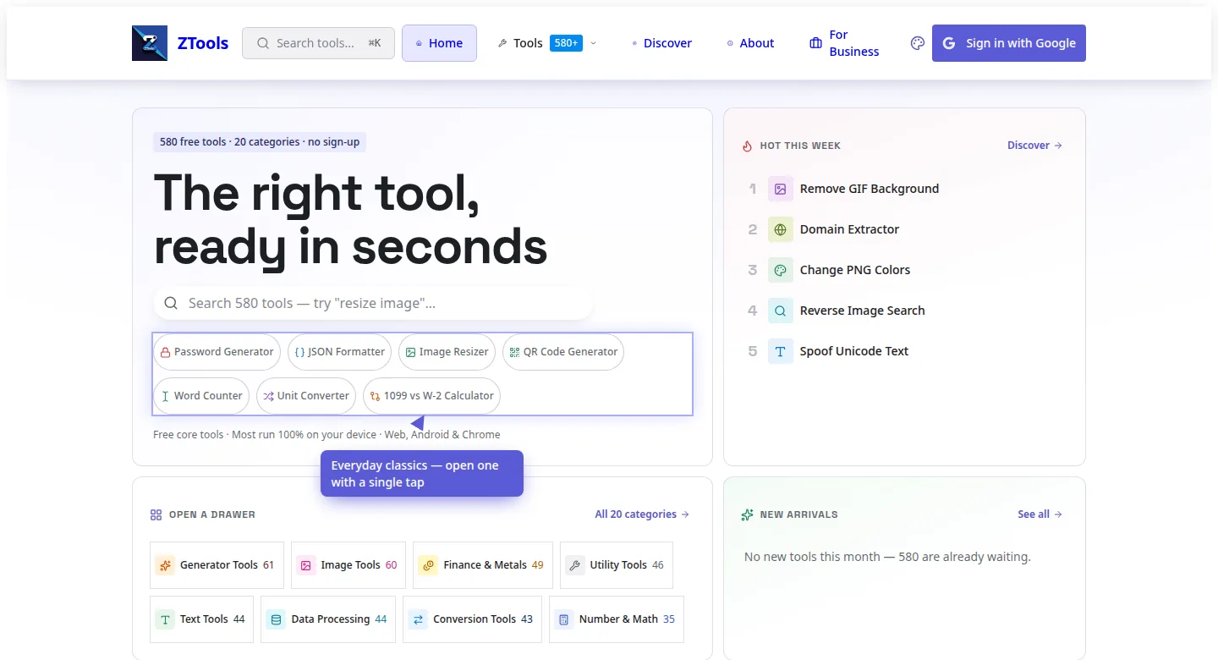
Task: Open the QR Code Generator chip
Action: (x=563, y=352)
